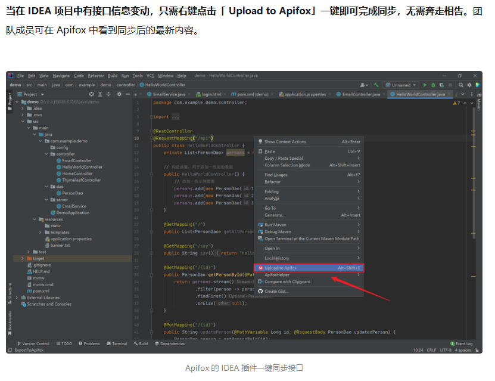The width and height of the screenshot is (495, 381).
Task: Click the warnings indicator showing 7
Action: click(x=456, y=103)
